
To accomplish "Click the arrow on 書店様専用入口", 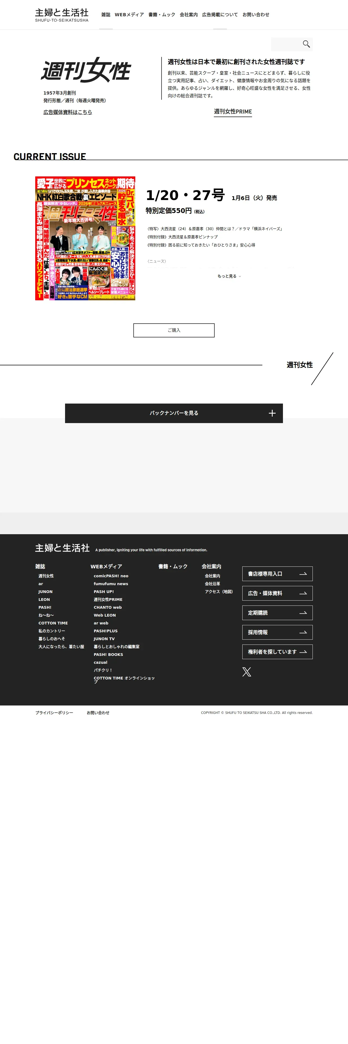I will coord(303,573).
